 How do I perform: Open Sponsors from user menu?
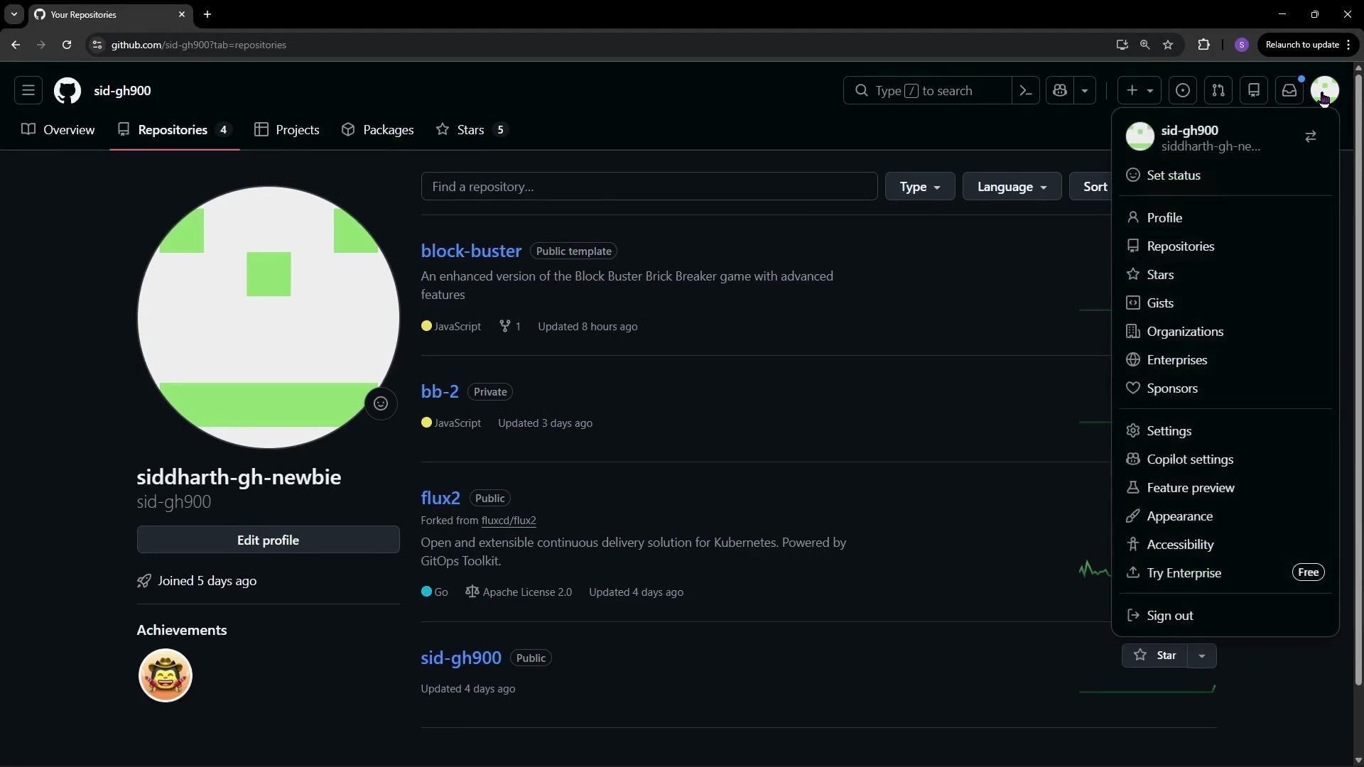pyautogui.click(x=1225, y=388)
